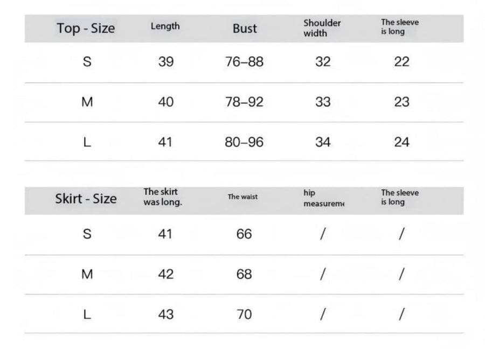Click bust value 80–96
Image resolution: width=485 pixels, height=349 pixels.
pyautogui.click(x=244, y=142)
